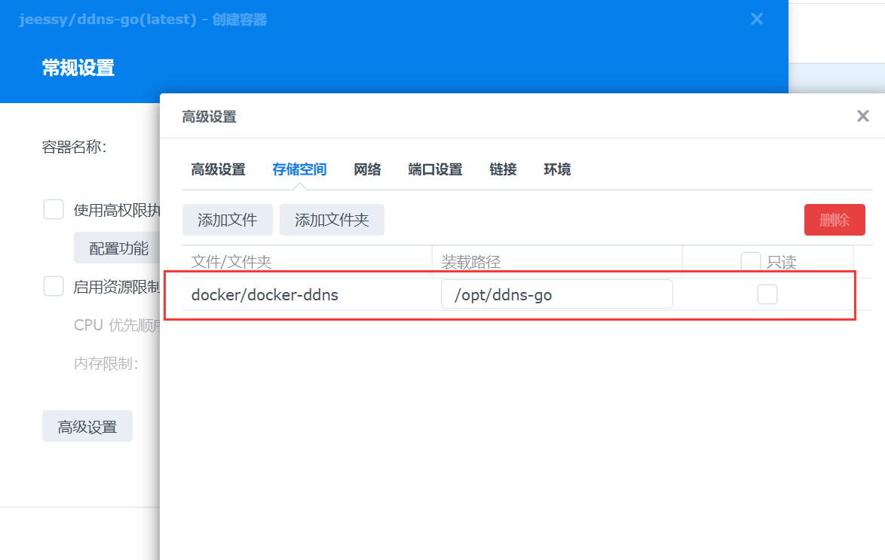This screenshot has height=560, width=885.
Task: Click the 配置功能 button
Action: tap(118, 248)
